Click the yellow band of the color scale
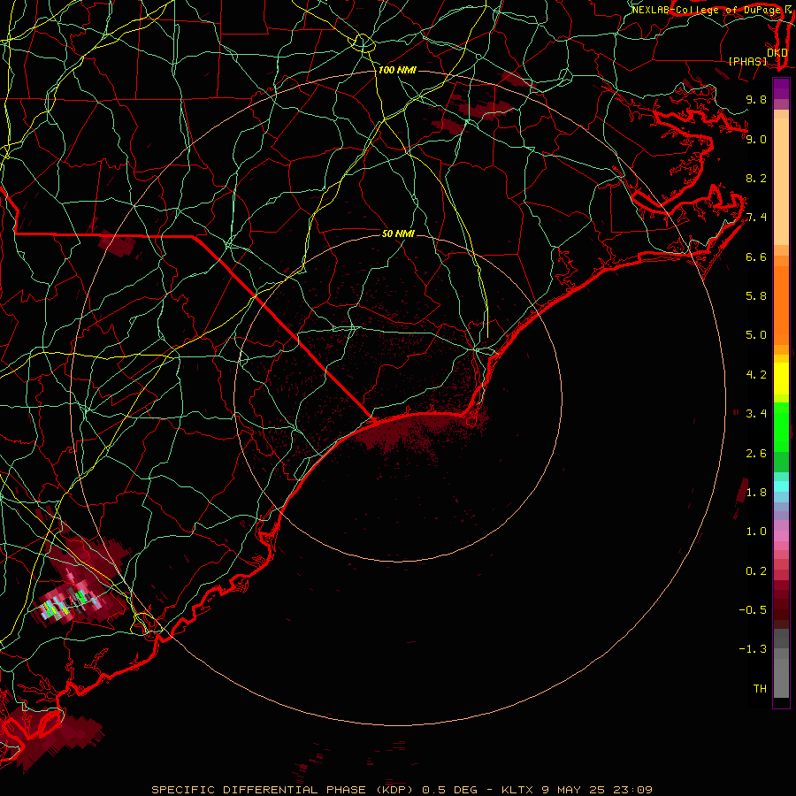The image size is (796, 796). click(781, 378)
